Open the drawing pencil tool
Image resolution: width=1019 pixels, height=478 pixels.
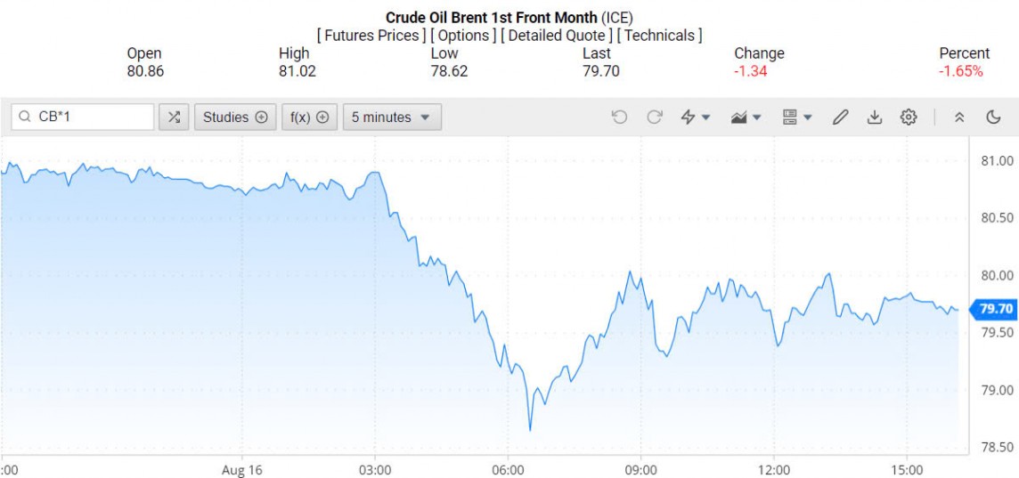tap(840, 117)
